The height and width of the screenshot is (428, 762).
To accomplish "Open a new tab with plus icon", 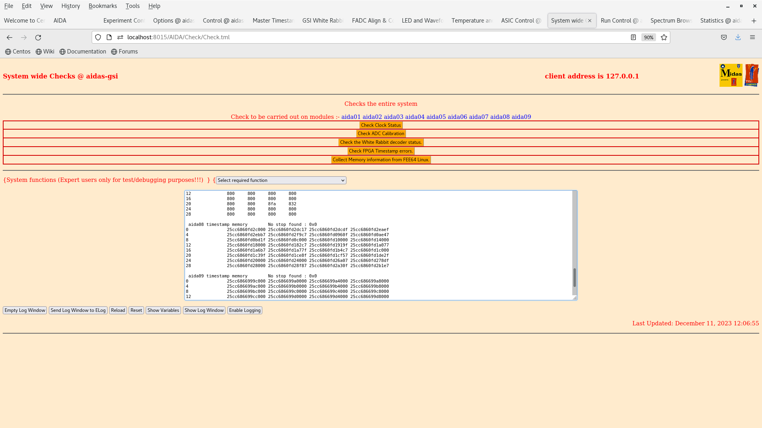I will tap(754, 21).
